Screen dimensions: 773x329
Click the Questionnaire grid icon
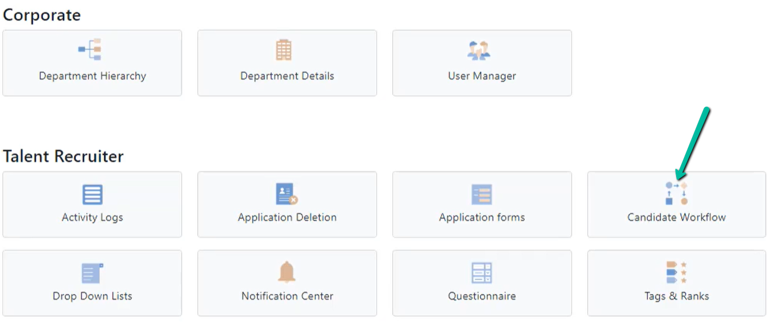pos(482,273)
